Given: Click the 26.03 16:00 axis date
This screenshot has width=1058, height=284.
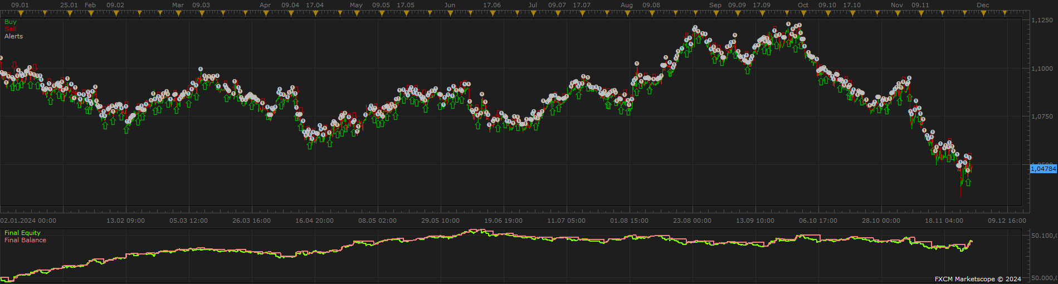Looking at the screenshot, I should click(251, 221).
